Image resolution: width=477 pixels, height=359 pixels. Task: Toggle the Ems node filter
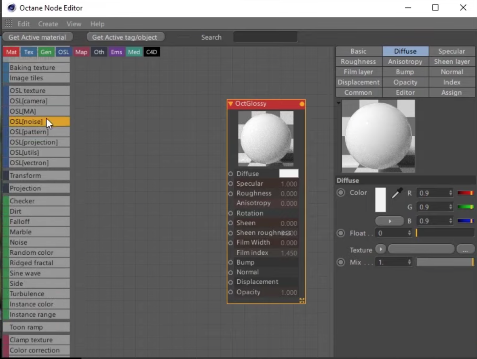116,52
